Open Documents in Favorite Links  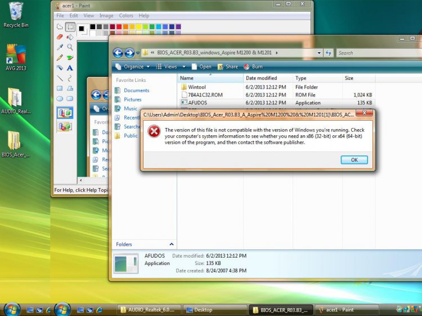pyautogui.click(x=137, y=90)
